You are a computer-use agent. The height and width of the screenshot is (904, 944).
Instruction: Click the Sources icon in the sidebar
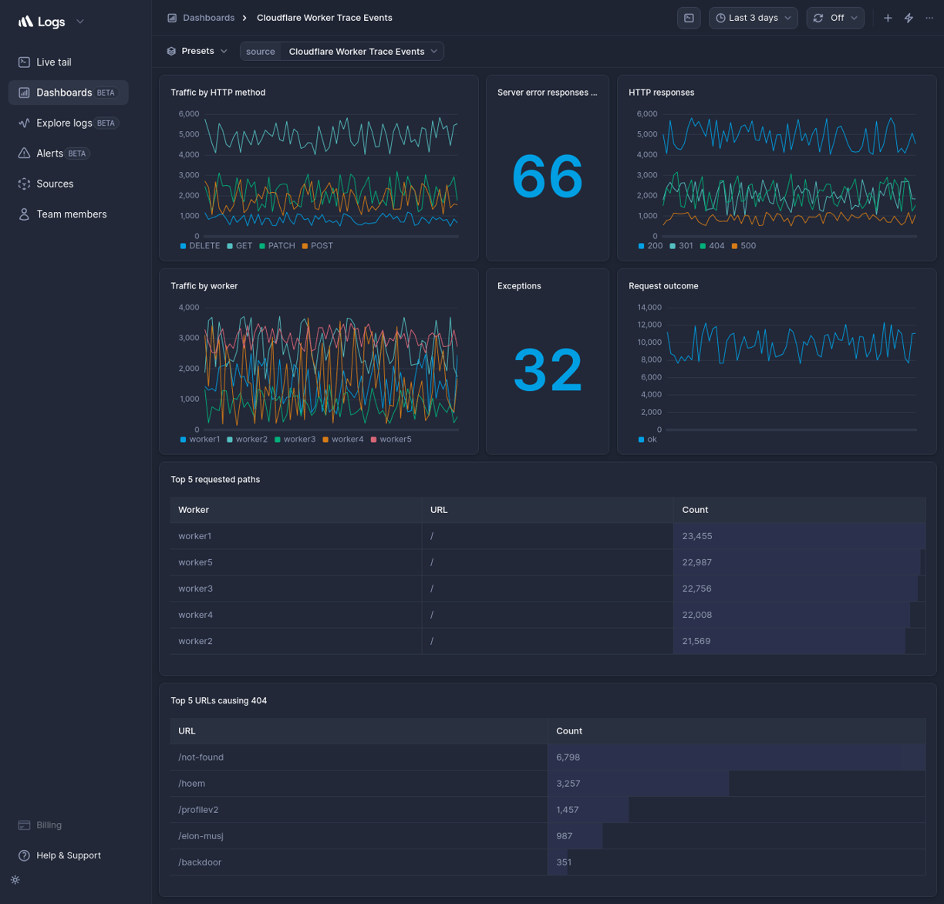[x=24, y=184]
